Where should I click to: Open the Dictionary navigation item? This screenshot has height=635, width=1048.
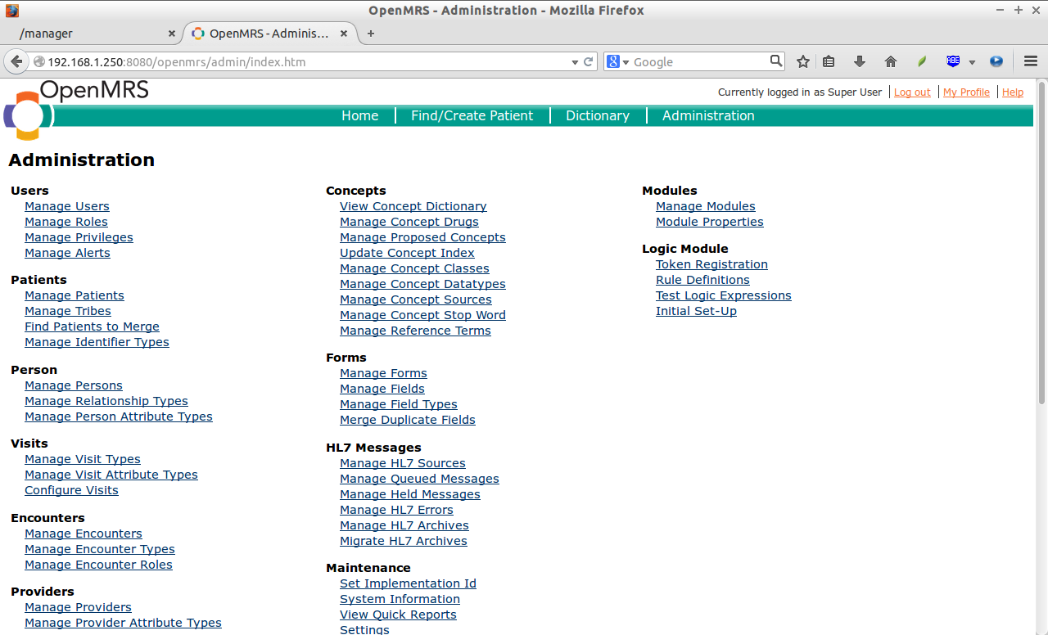coord(598,116)
